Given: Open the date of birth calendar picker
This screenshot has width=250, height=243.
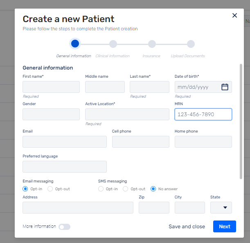Looking at the screenshot, I should pyautogui.click(x=225, y=87).
